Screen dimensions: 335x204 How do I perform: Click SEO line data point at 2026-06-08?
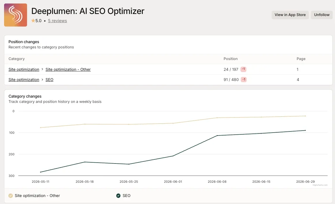coord(217,136)
